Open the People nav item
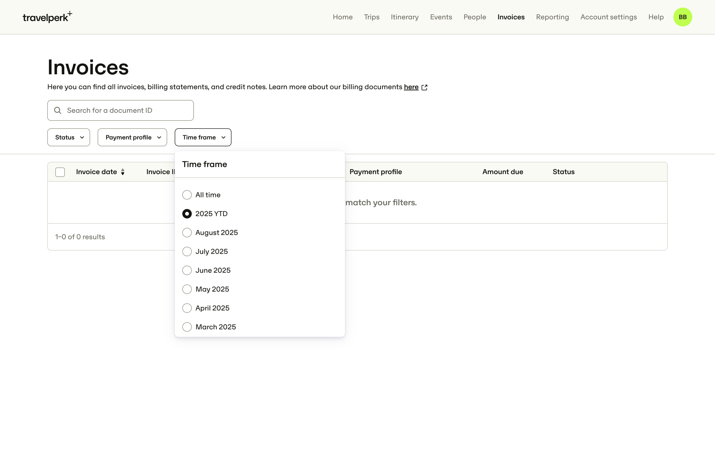 pyautogui.click(x=475, y=17)
